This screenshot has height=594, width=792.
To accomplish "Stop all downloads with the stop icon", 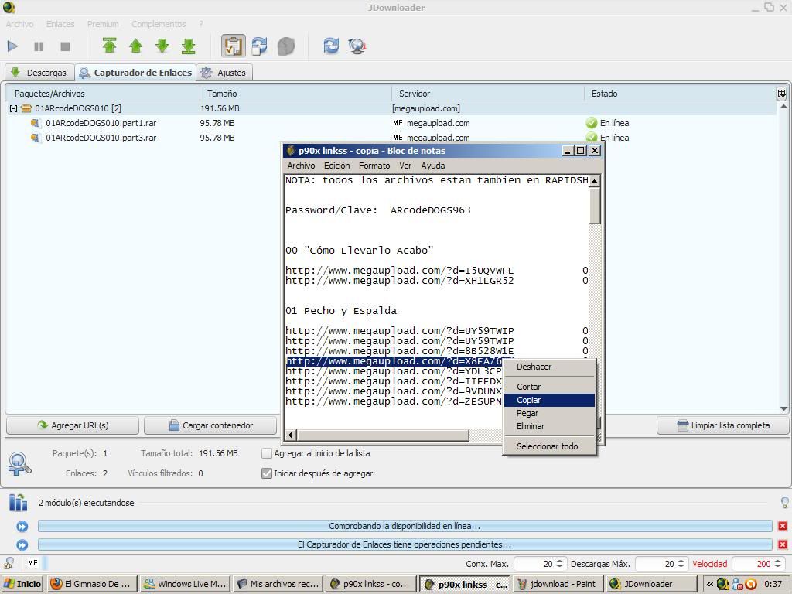I will coord(65,46).
